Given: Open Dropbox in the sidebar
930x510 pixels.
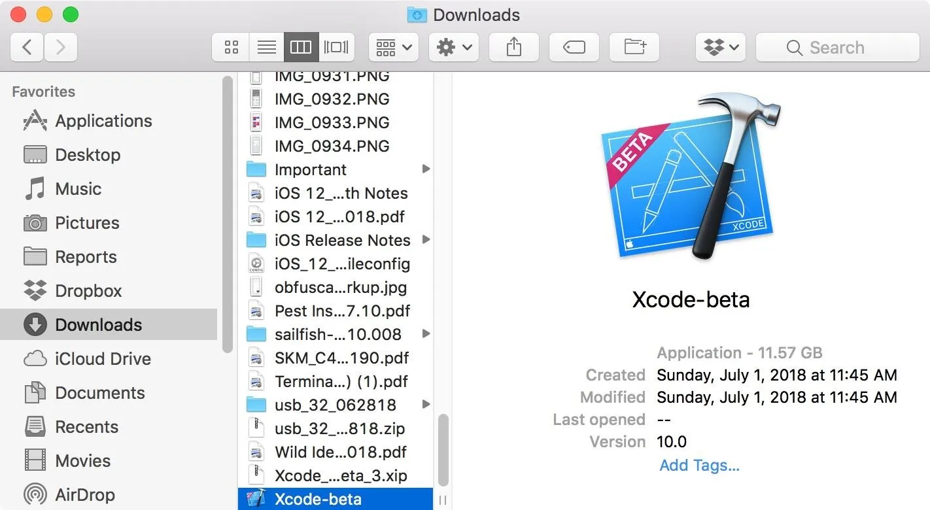Looking at the screenshot, I should pos(109,291).
